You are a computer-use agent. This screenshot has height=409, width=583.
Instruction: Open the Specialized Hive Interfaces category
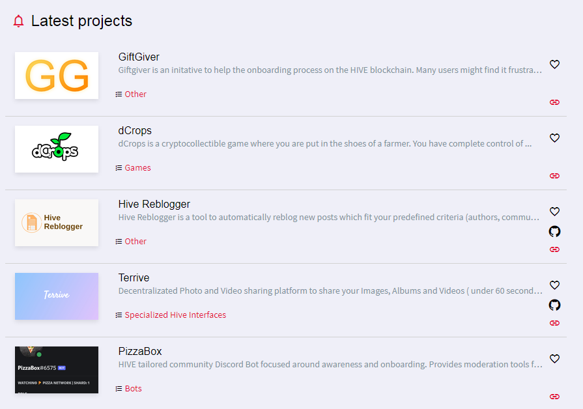point(175,315)
